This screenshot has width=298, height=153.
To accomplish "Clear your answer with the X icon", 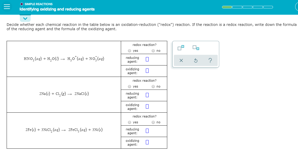I will pyautogui.click(x=182, y=60).
